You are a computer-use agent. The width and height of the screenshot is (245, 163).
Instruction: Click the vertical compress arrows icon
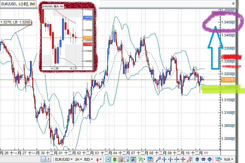(183, 159)
